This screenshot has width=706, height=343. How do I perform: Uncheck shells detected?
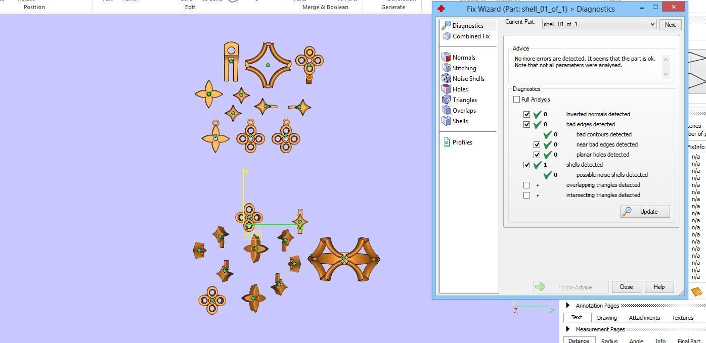click(526, 165)
